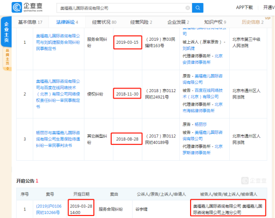Open the 企业发展 tab
This screenshot has width=275, height=218.
(x=178, y=22)
